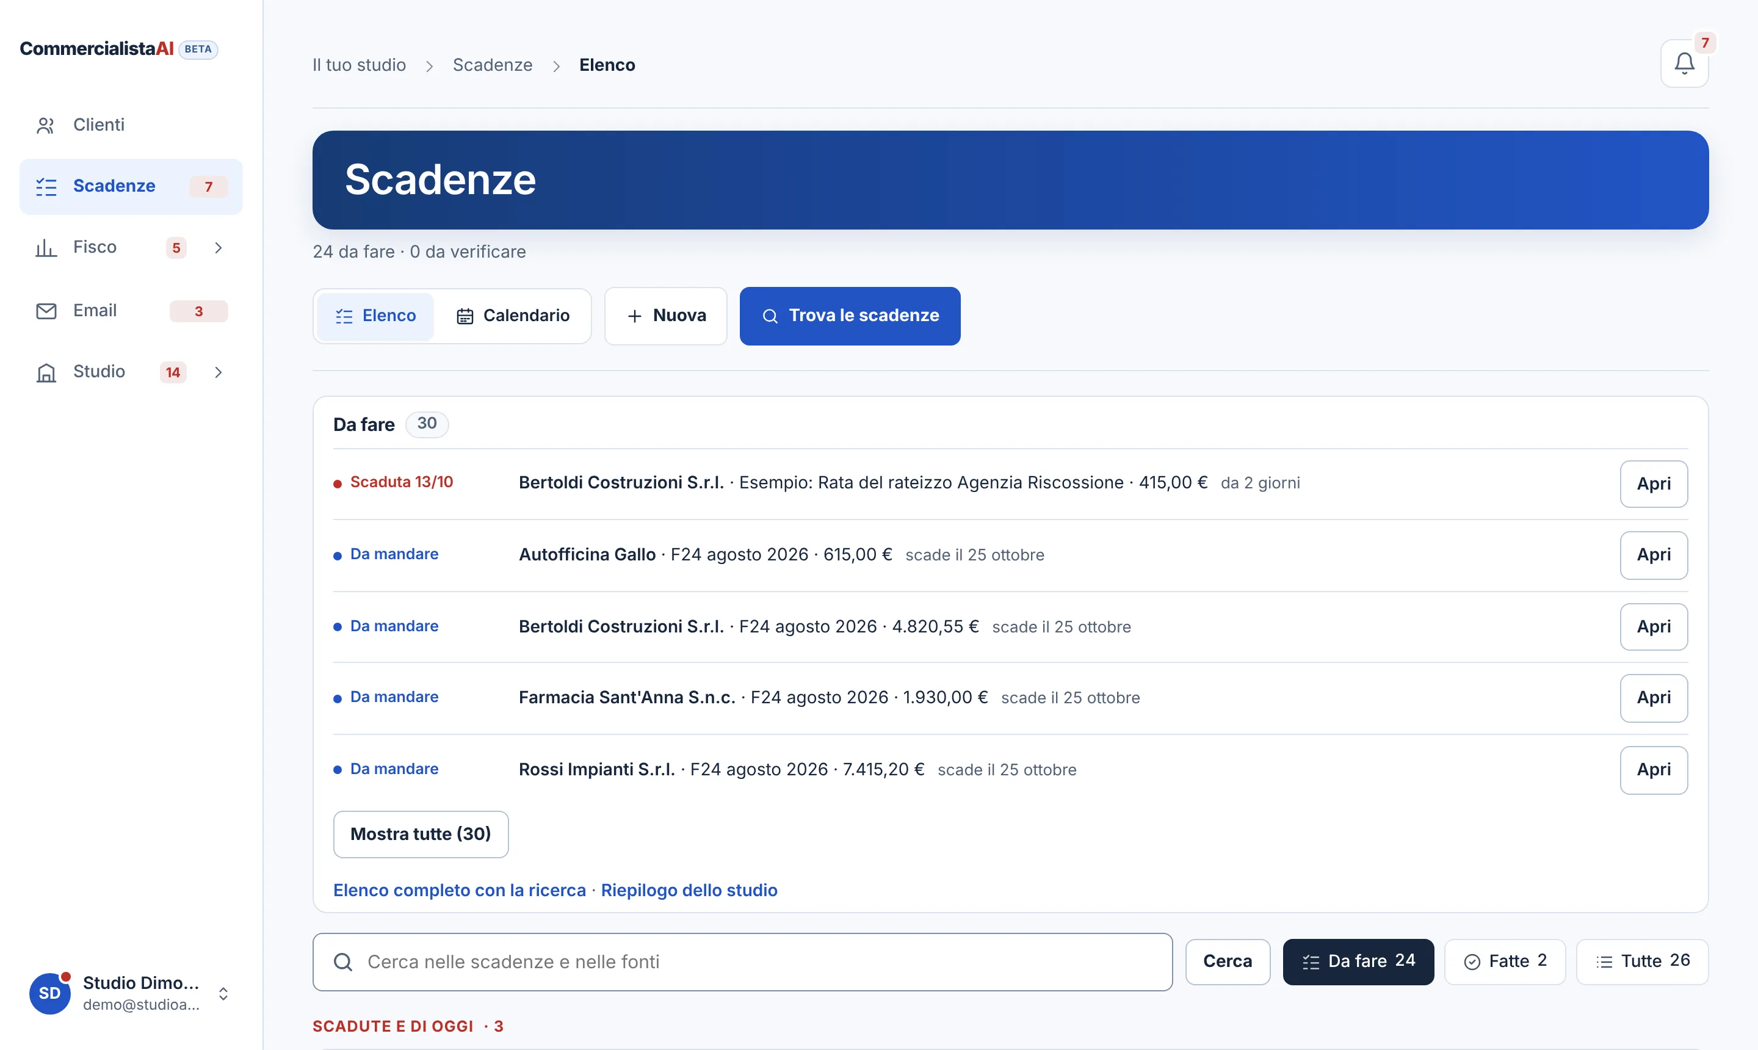Filter by Fatte 2
This screenshot has height=1050, width=1758.
click(x=1505, y=961)
